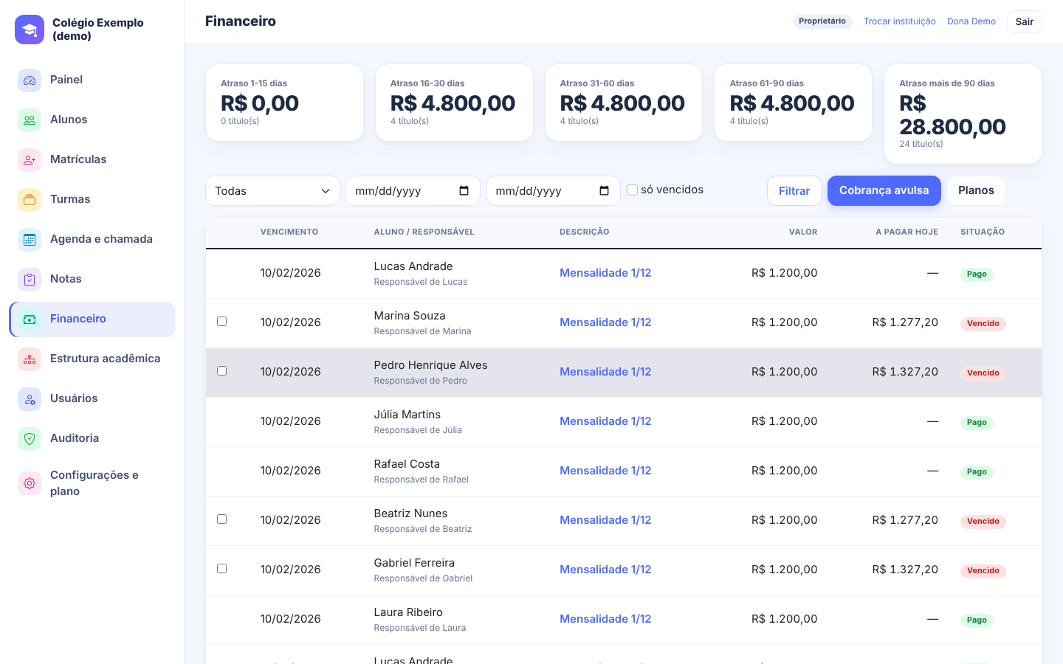
Task: Click the end date input field
Action: [x=553, y=190]
